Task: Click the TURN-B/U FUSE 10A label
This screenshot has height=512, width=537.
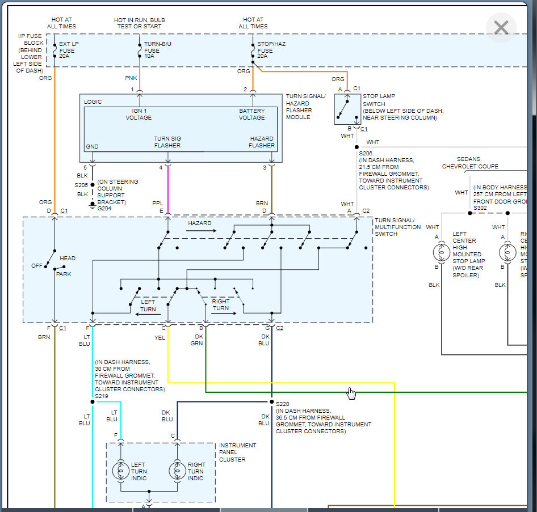Action: click(x=157, y=50)
